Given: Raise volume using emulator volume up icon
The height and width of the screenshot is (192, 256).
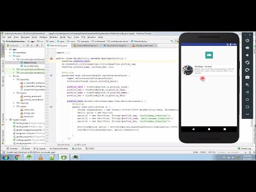Looking at the screenshot, I should pos(247,48).
